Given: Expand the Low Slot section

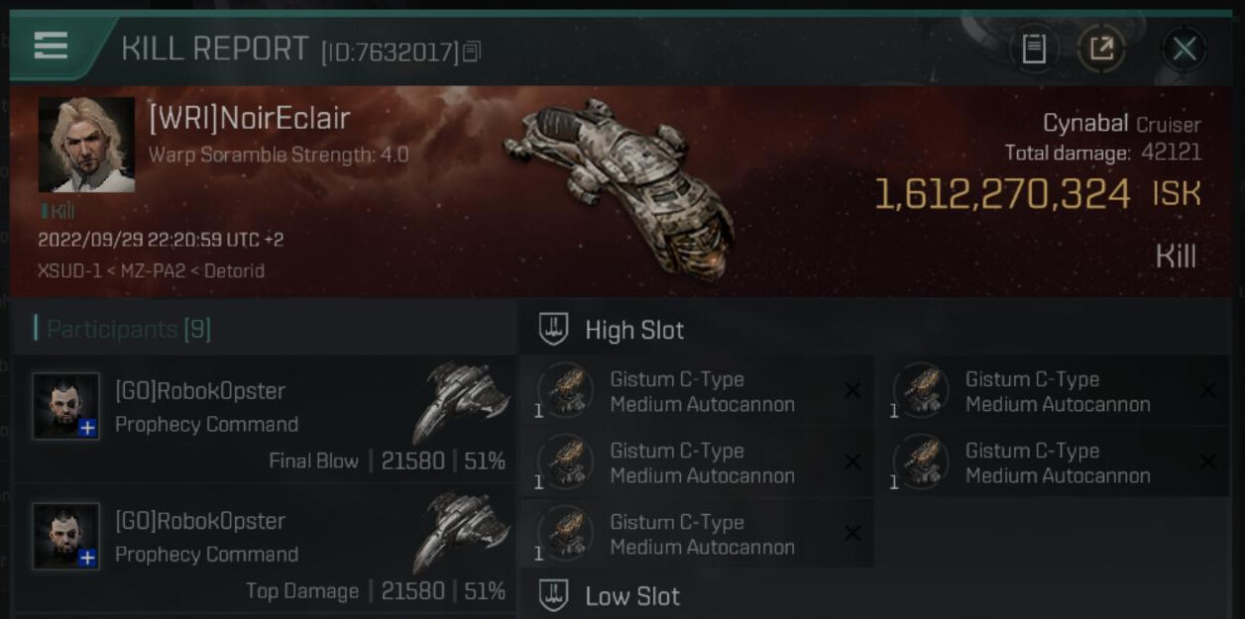Looking at the screenshot, I should [553, 596].
